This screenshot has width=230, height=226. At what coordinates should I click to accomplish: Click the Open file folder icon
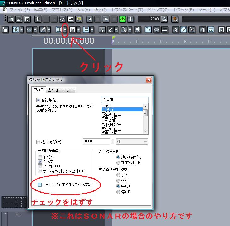(19, 19)
